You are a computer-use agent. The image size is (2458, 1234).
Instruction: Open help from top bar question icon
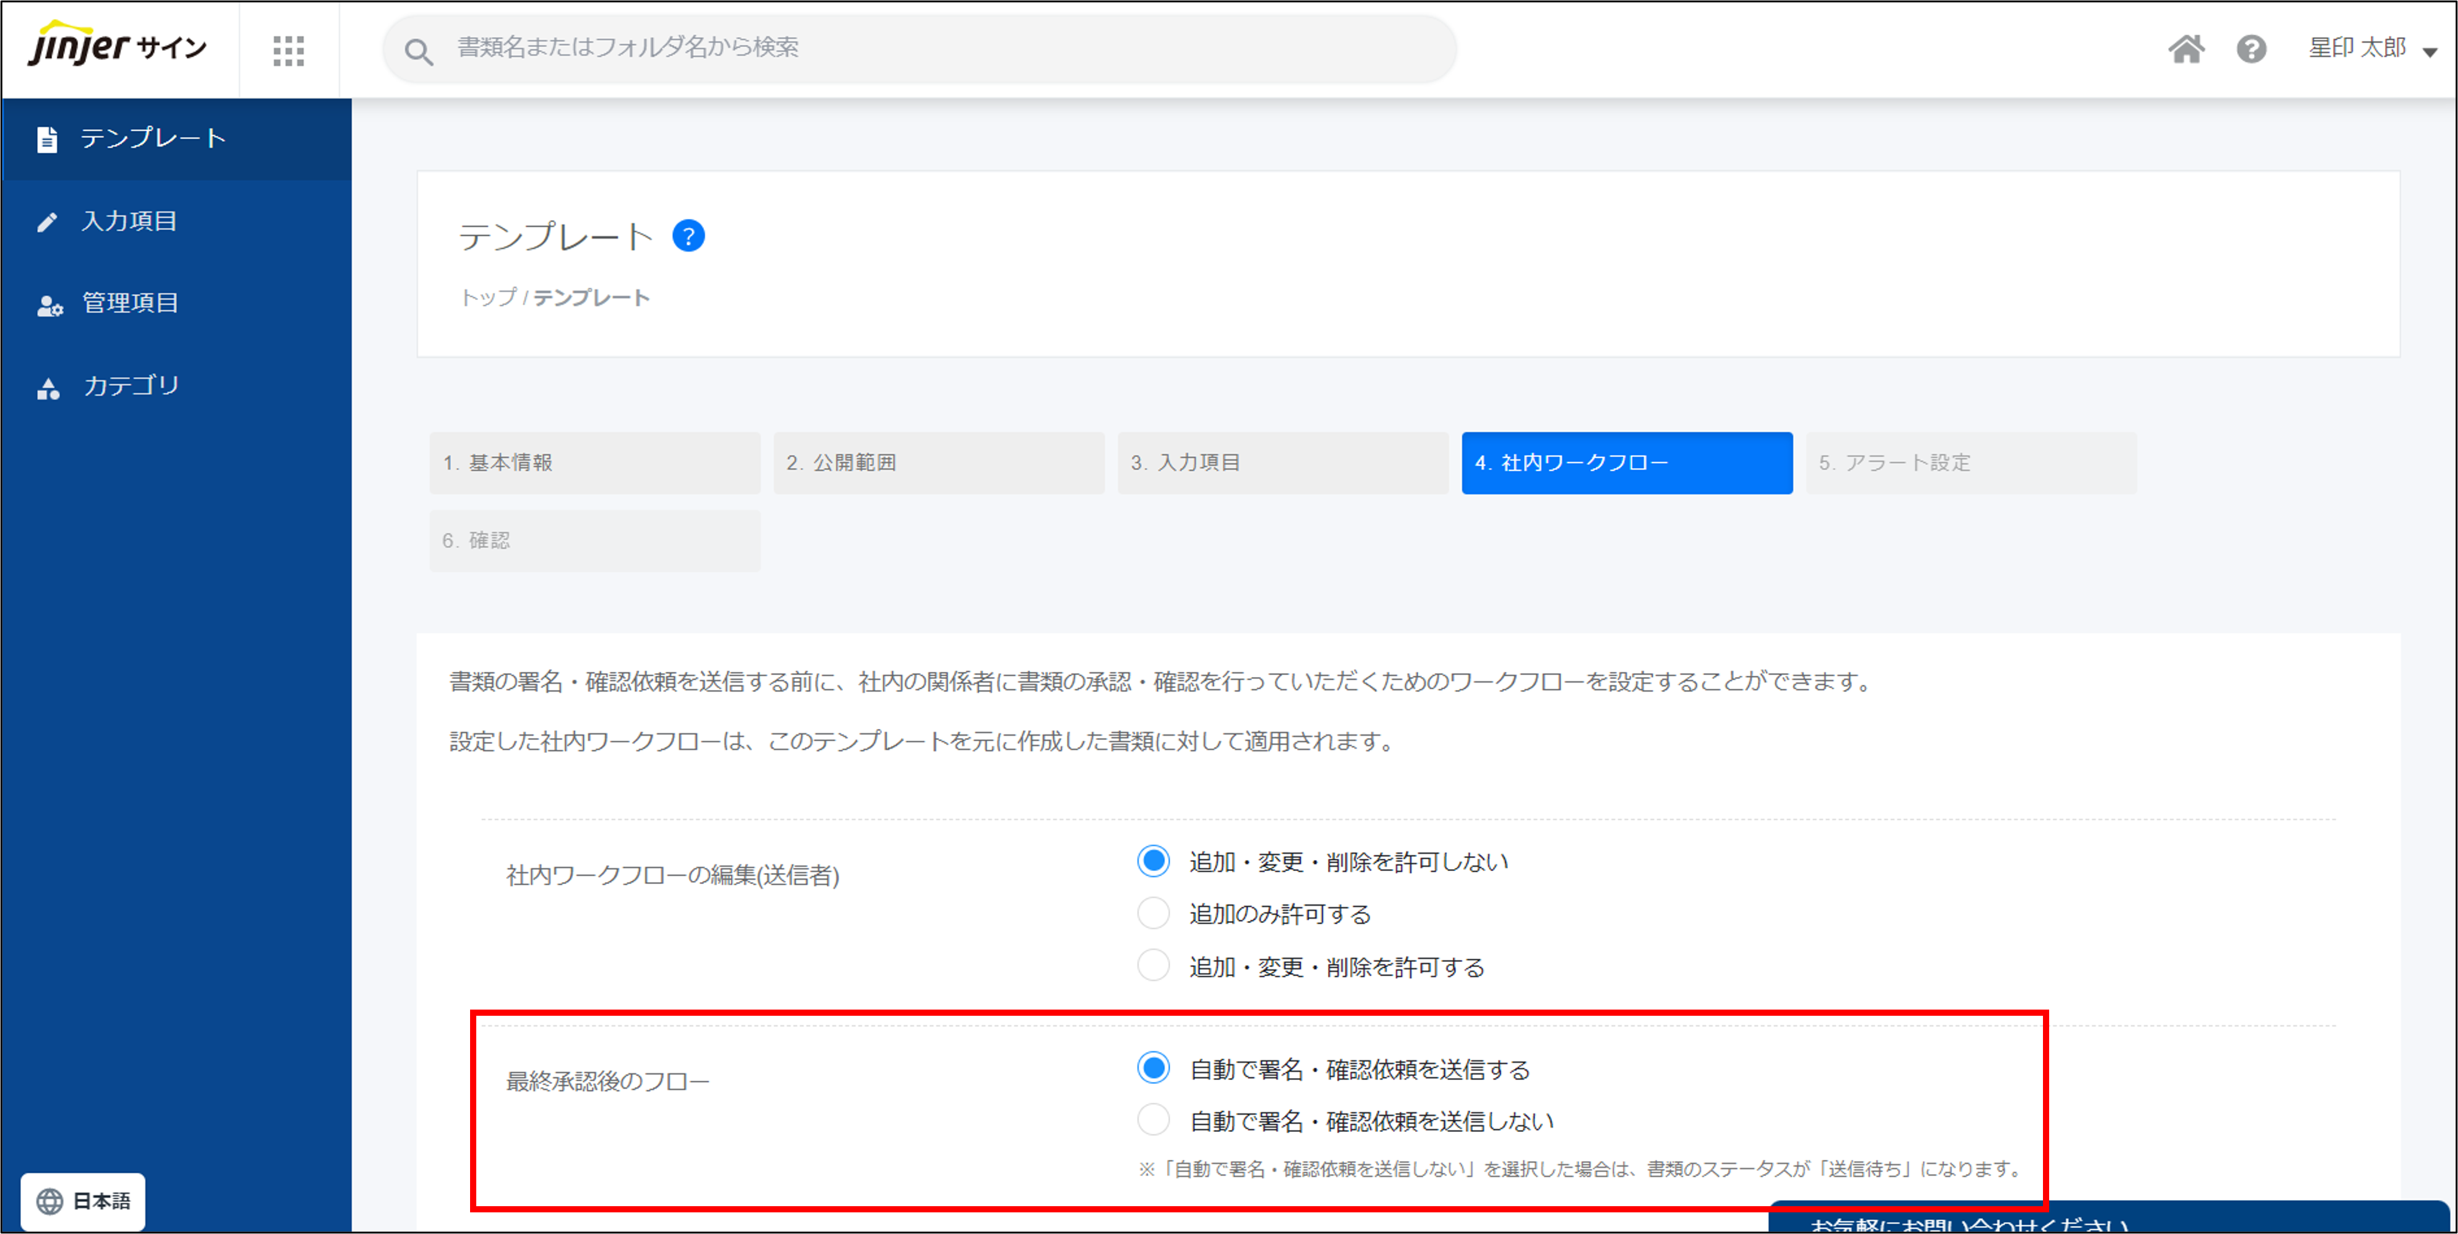point(2251,49)
